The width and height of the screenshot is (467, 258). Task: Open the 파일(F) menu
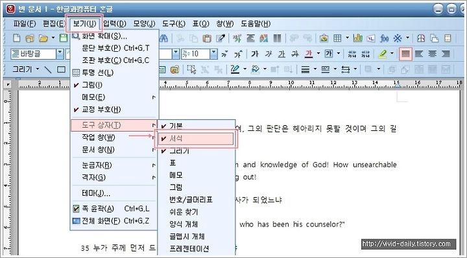[25, 24]
